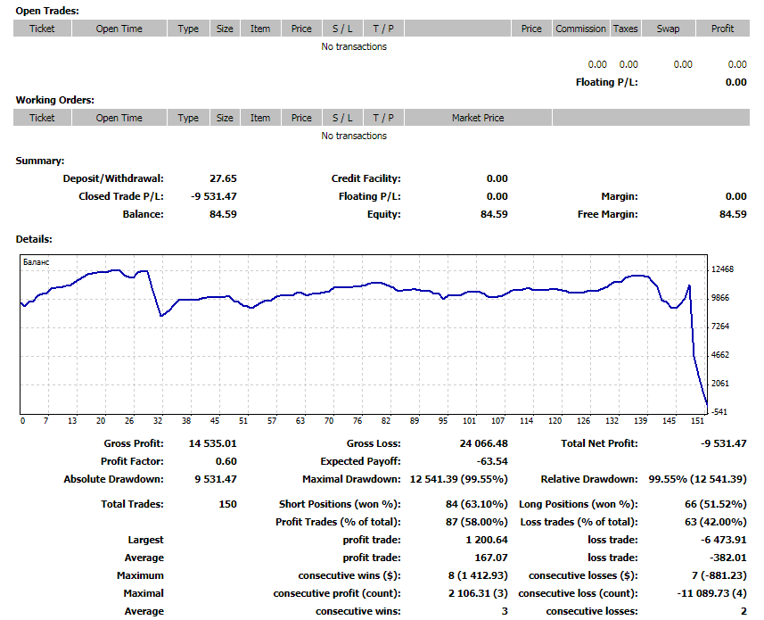Click the average loss trade value -382.01
Screen dimensions: 764x620
point(728,558)
